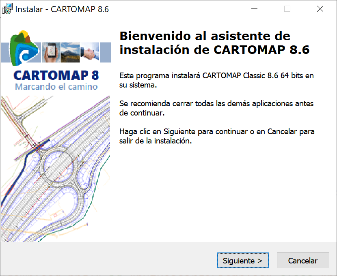
Task: Click the CARTOMAP 8 logo emblem
Action: click(24, 48)
